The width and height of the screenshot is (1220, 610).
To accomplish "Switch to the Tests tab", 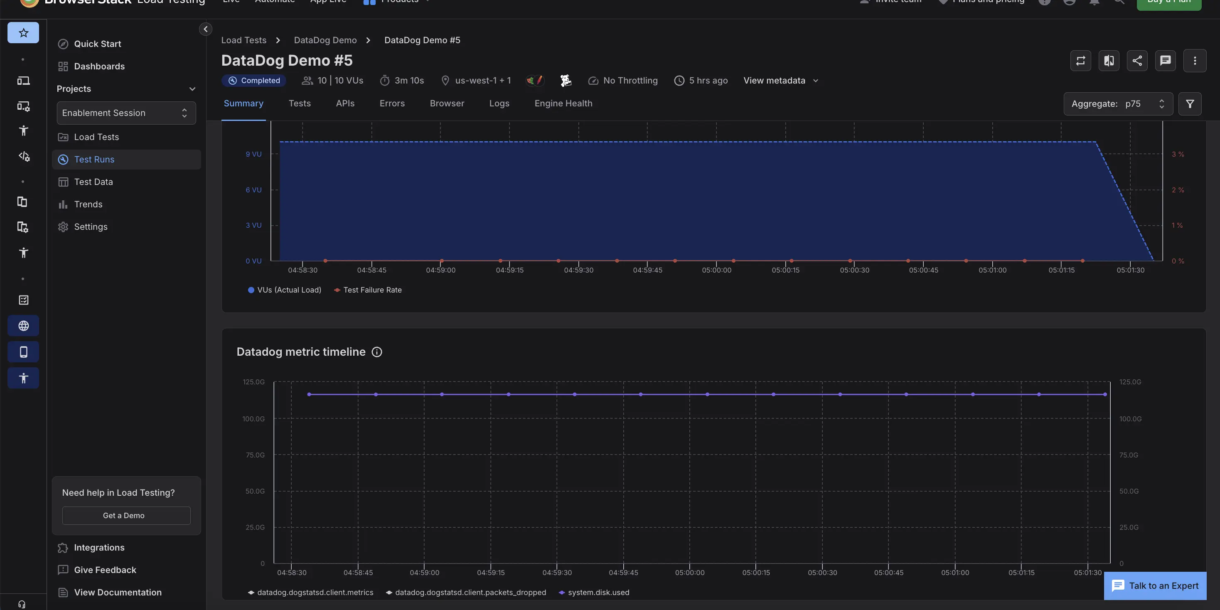I will pyautogui.click(x=300, y=103).
